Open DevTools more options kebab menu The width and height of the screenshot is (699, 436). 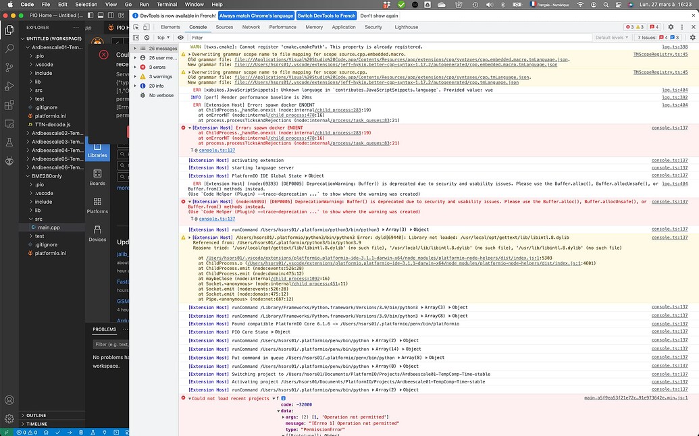[681, 27]
